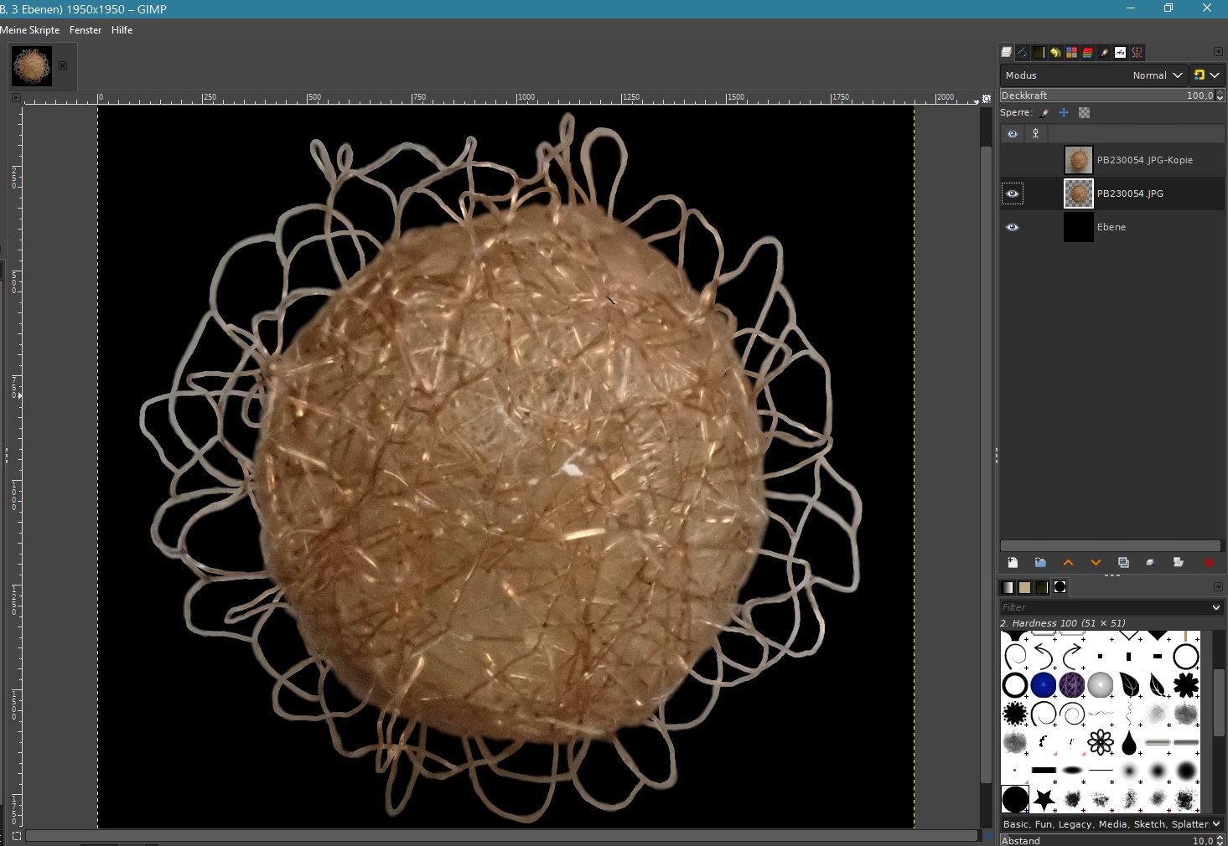Select the PB230054.JPG-Kopie layer thumbnail
Image resolution: width=1228 pixels, height=846 pixels.
tap(1078, 160)
